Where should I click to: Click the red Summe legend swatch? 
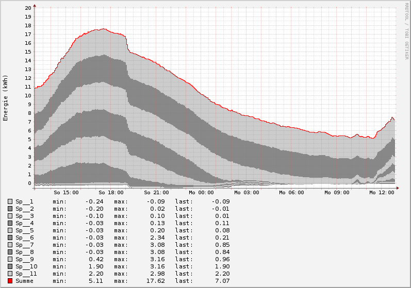[10, 281]
